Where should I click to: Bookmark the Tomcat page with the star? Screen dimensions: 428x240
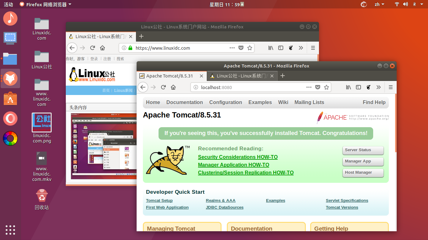[326, 87]
